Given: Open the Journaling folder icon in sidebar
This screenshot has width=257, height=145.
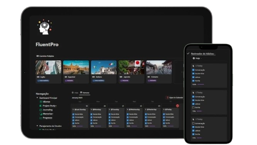Looking at the screenshot, I should click(41, 110).
